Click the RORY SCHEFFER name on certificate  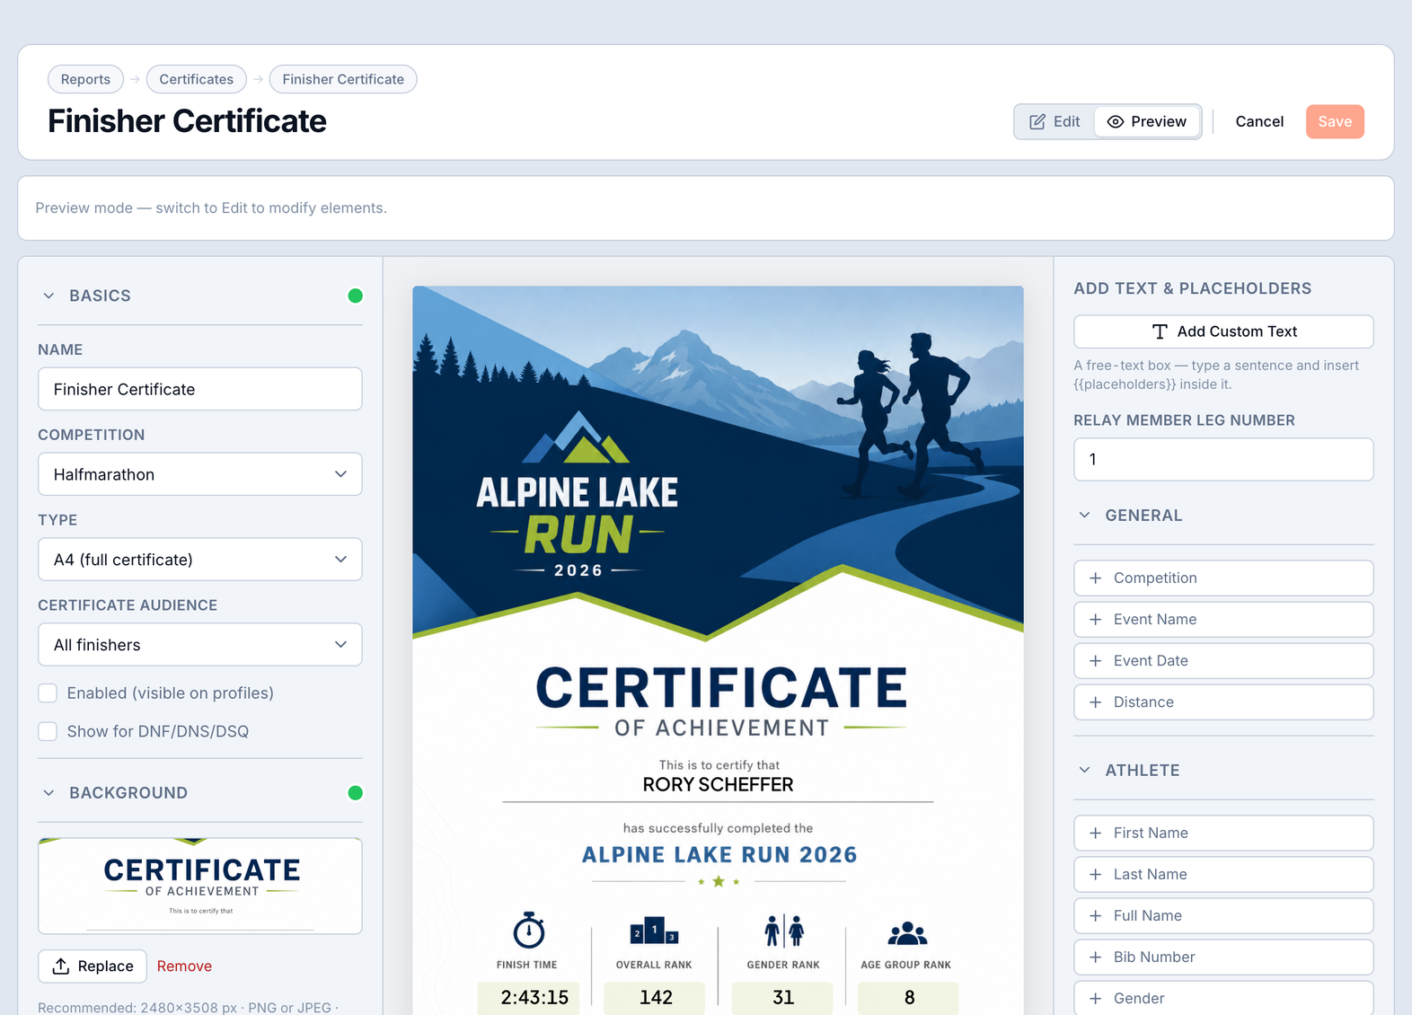tap(718, 784)
